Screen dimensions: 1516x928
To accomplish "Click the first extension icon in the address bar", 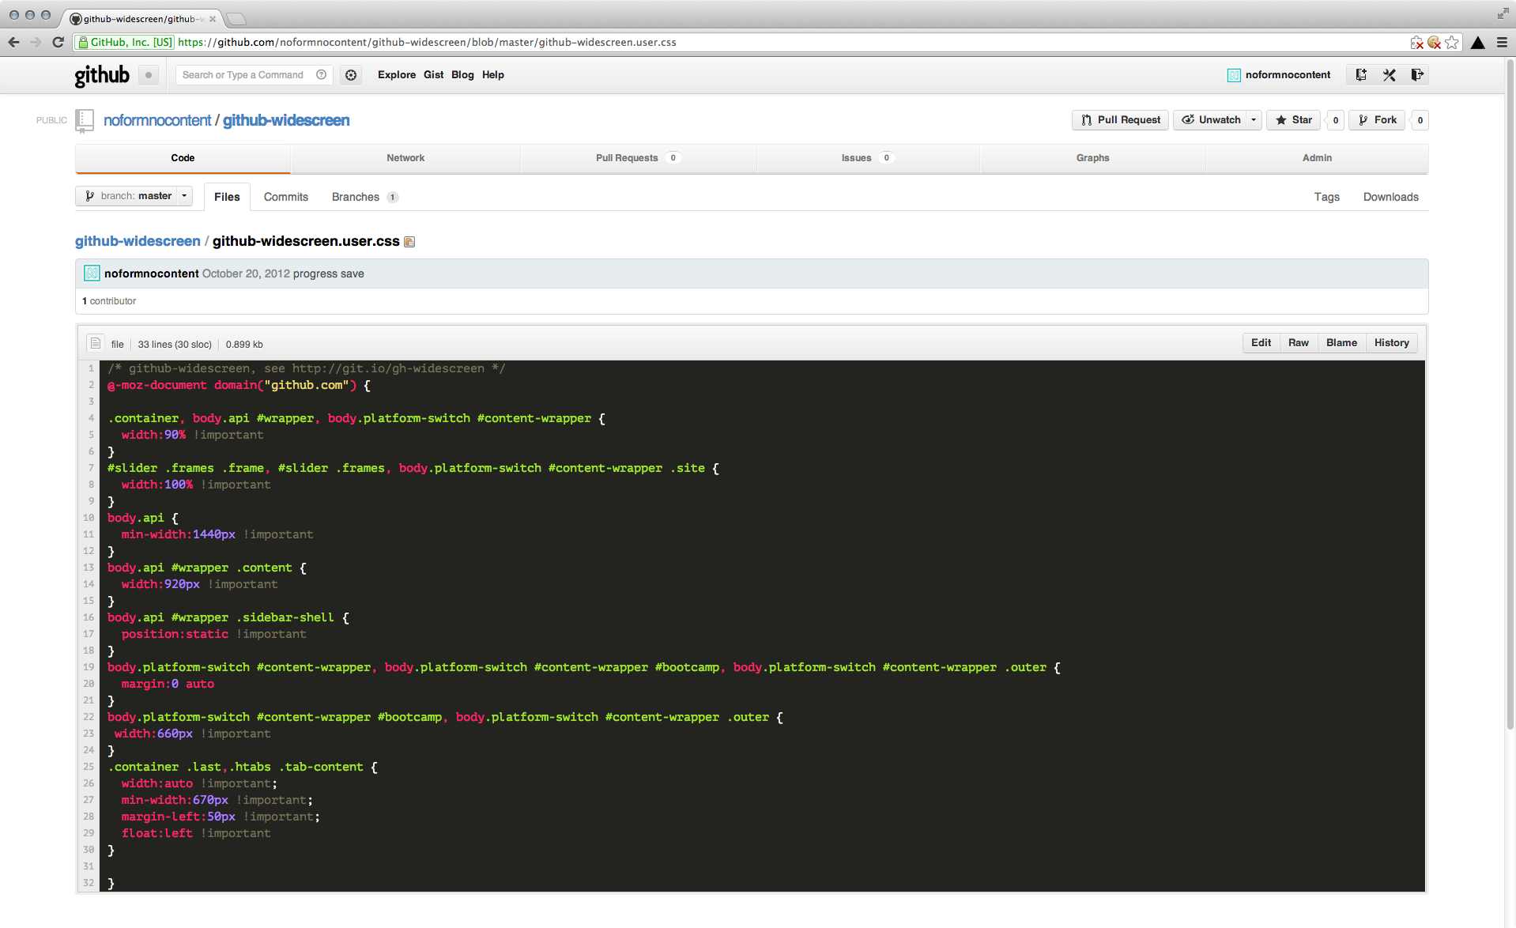I will (1416, 43).
